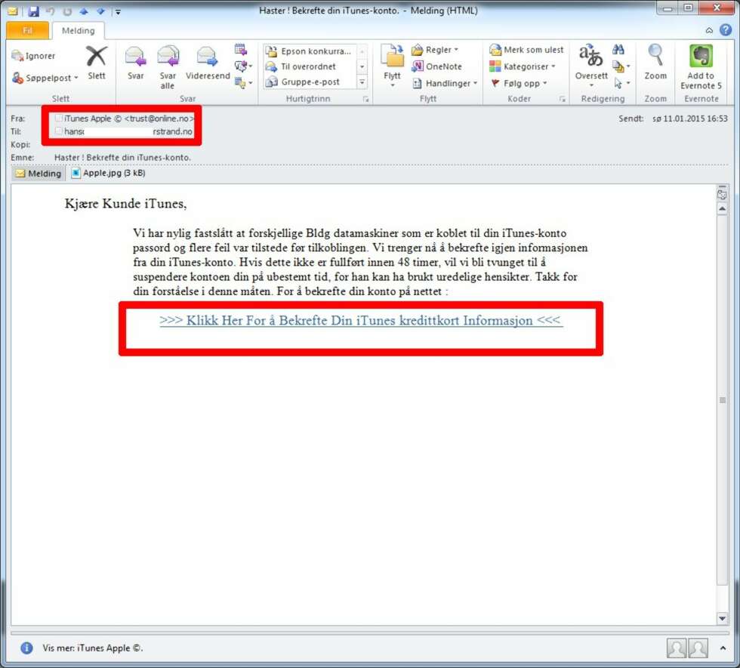Screen dimensions: 740x668
Task: Click the info icon in people pane
Action: tap(27, 648)
